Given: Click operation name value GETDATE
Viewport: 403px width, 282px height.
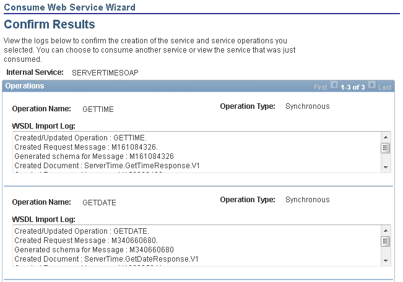Looking at the screenshot, I should click(99, 203).
